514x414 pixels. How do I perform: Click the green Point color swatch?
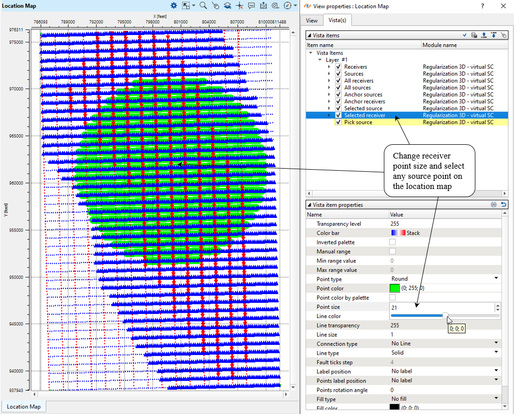(x=395, y=289)
